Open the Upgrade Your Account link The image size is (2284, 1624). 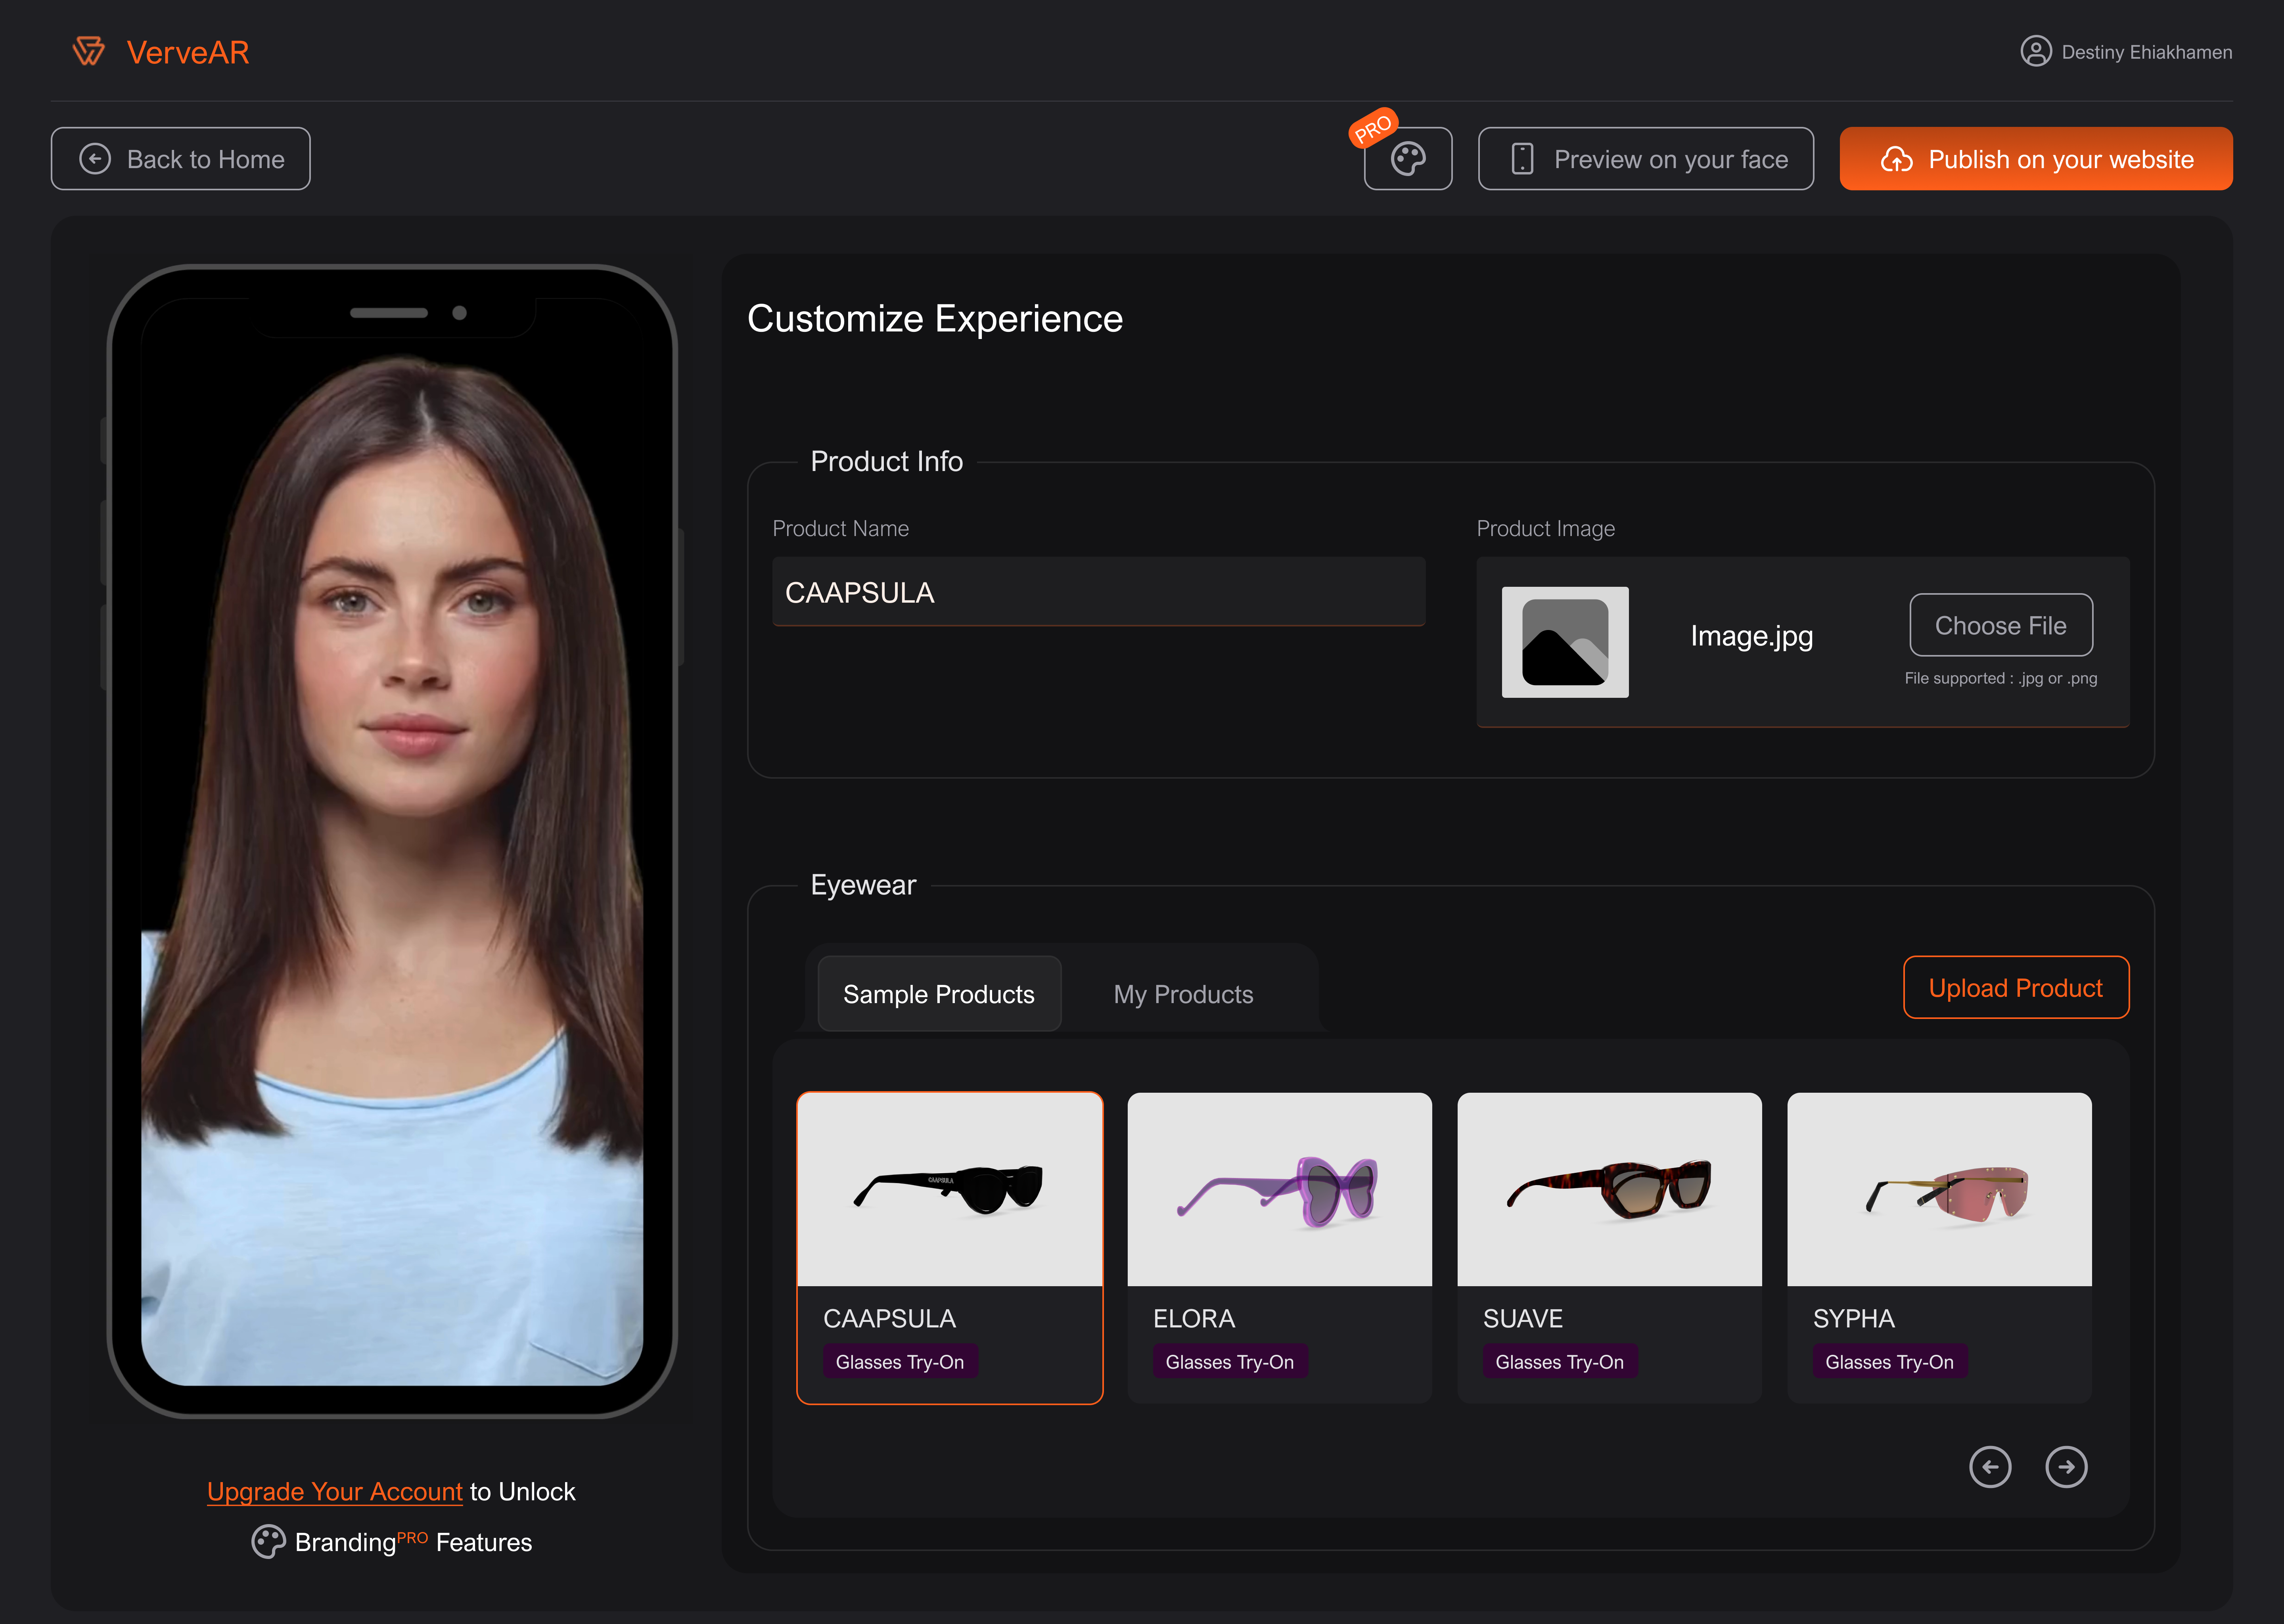coord(335,1492)
